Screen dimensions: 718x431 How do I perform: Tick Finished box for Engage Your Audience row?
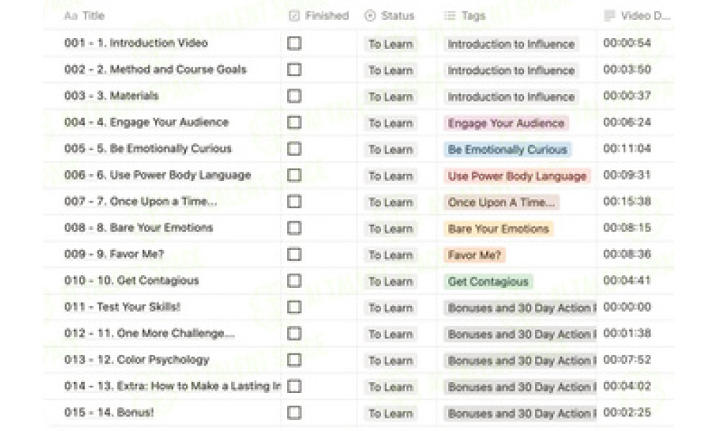click(294, 122)
